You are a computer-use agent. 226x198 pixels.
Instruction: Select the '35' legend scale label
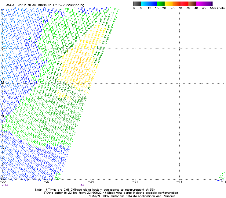pos(188,8)
